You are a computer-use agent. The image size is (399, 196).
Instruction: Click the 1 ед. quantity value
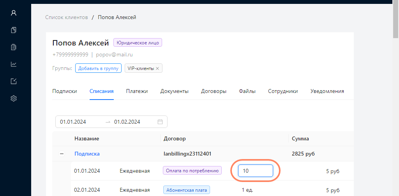click(x=247, y=190)
